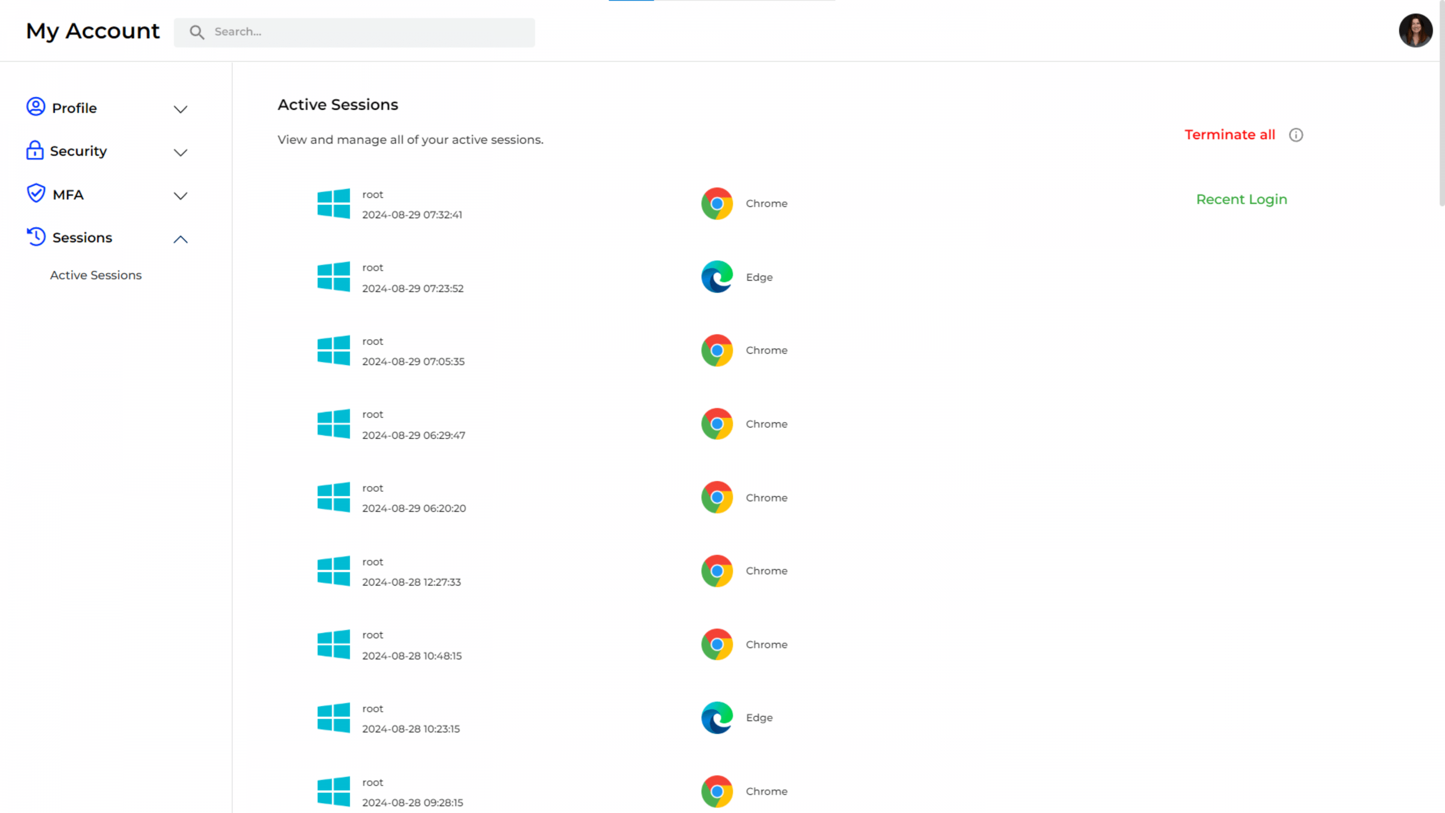1445x813 pixels.
Task: Click the Security lock icon
Action: (35, 151)
